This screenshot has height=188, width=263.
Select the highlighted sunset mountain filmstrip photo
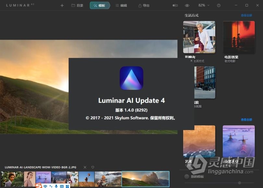145,179
